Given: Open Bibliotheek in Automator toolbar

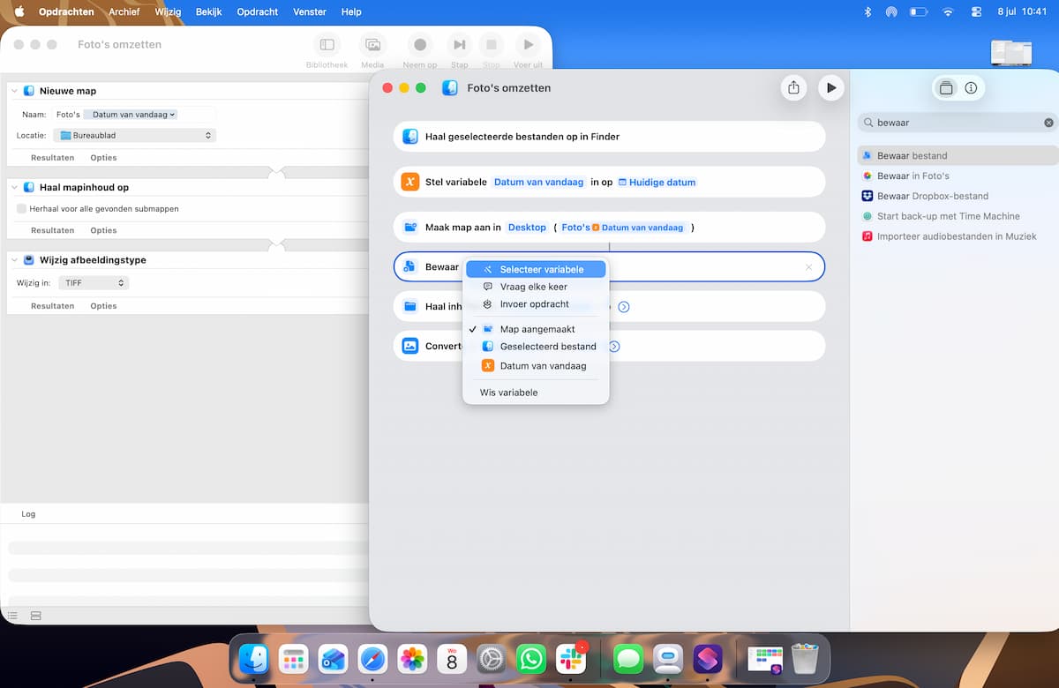Looking at the screenshot, I should [327, 51].
